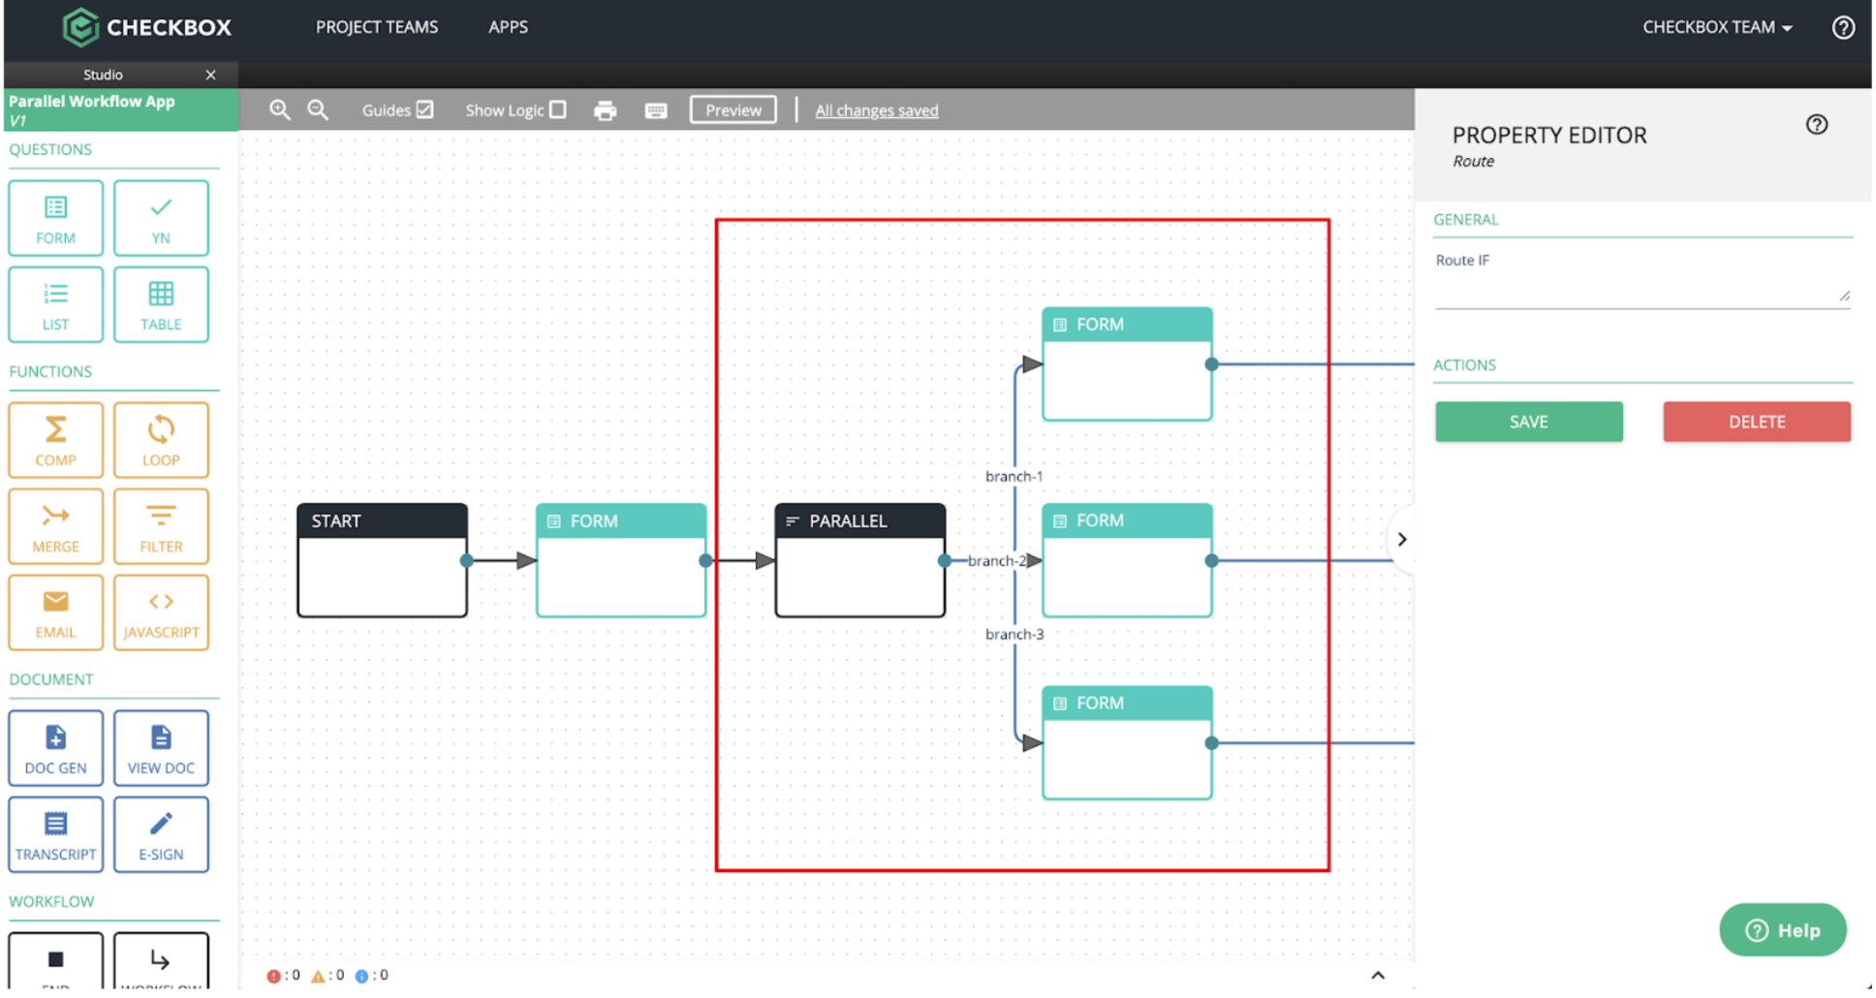
Task: Toggle the Guides checkbox
Action: (424, 109)
